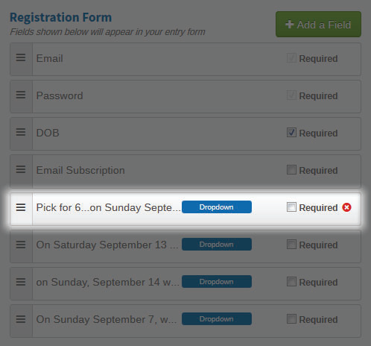This screenshot has height=346, width=371.
Task: Click the Saturday September 13 row handle
Action: point(21,245)
